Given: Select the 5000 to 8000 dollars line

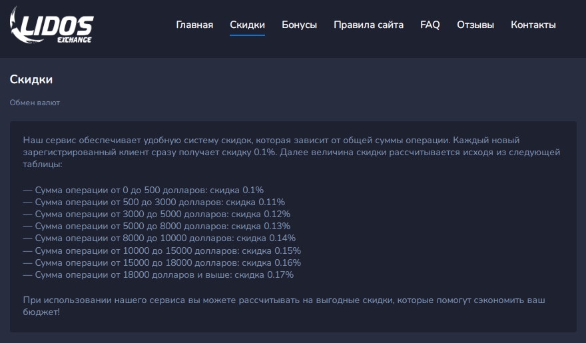Looking at the screenshot, I should point(156,226).
